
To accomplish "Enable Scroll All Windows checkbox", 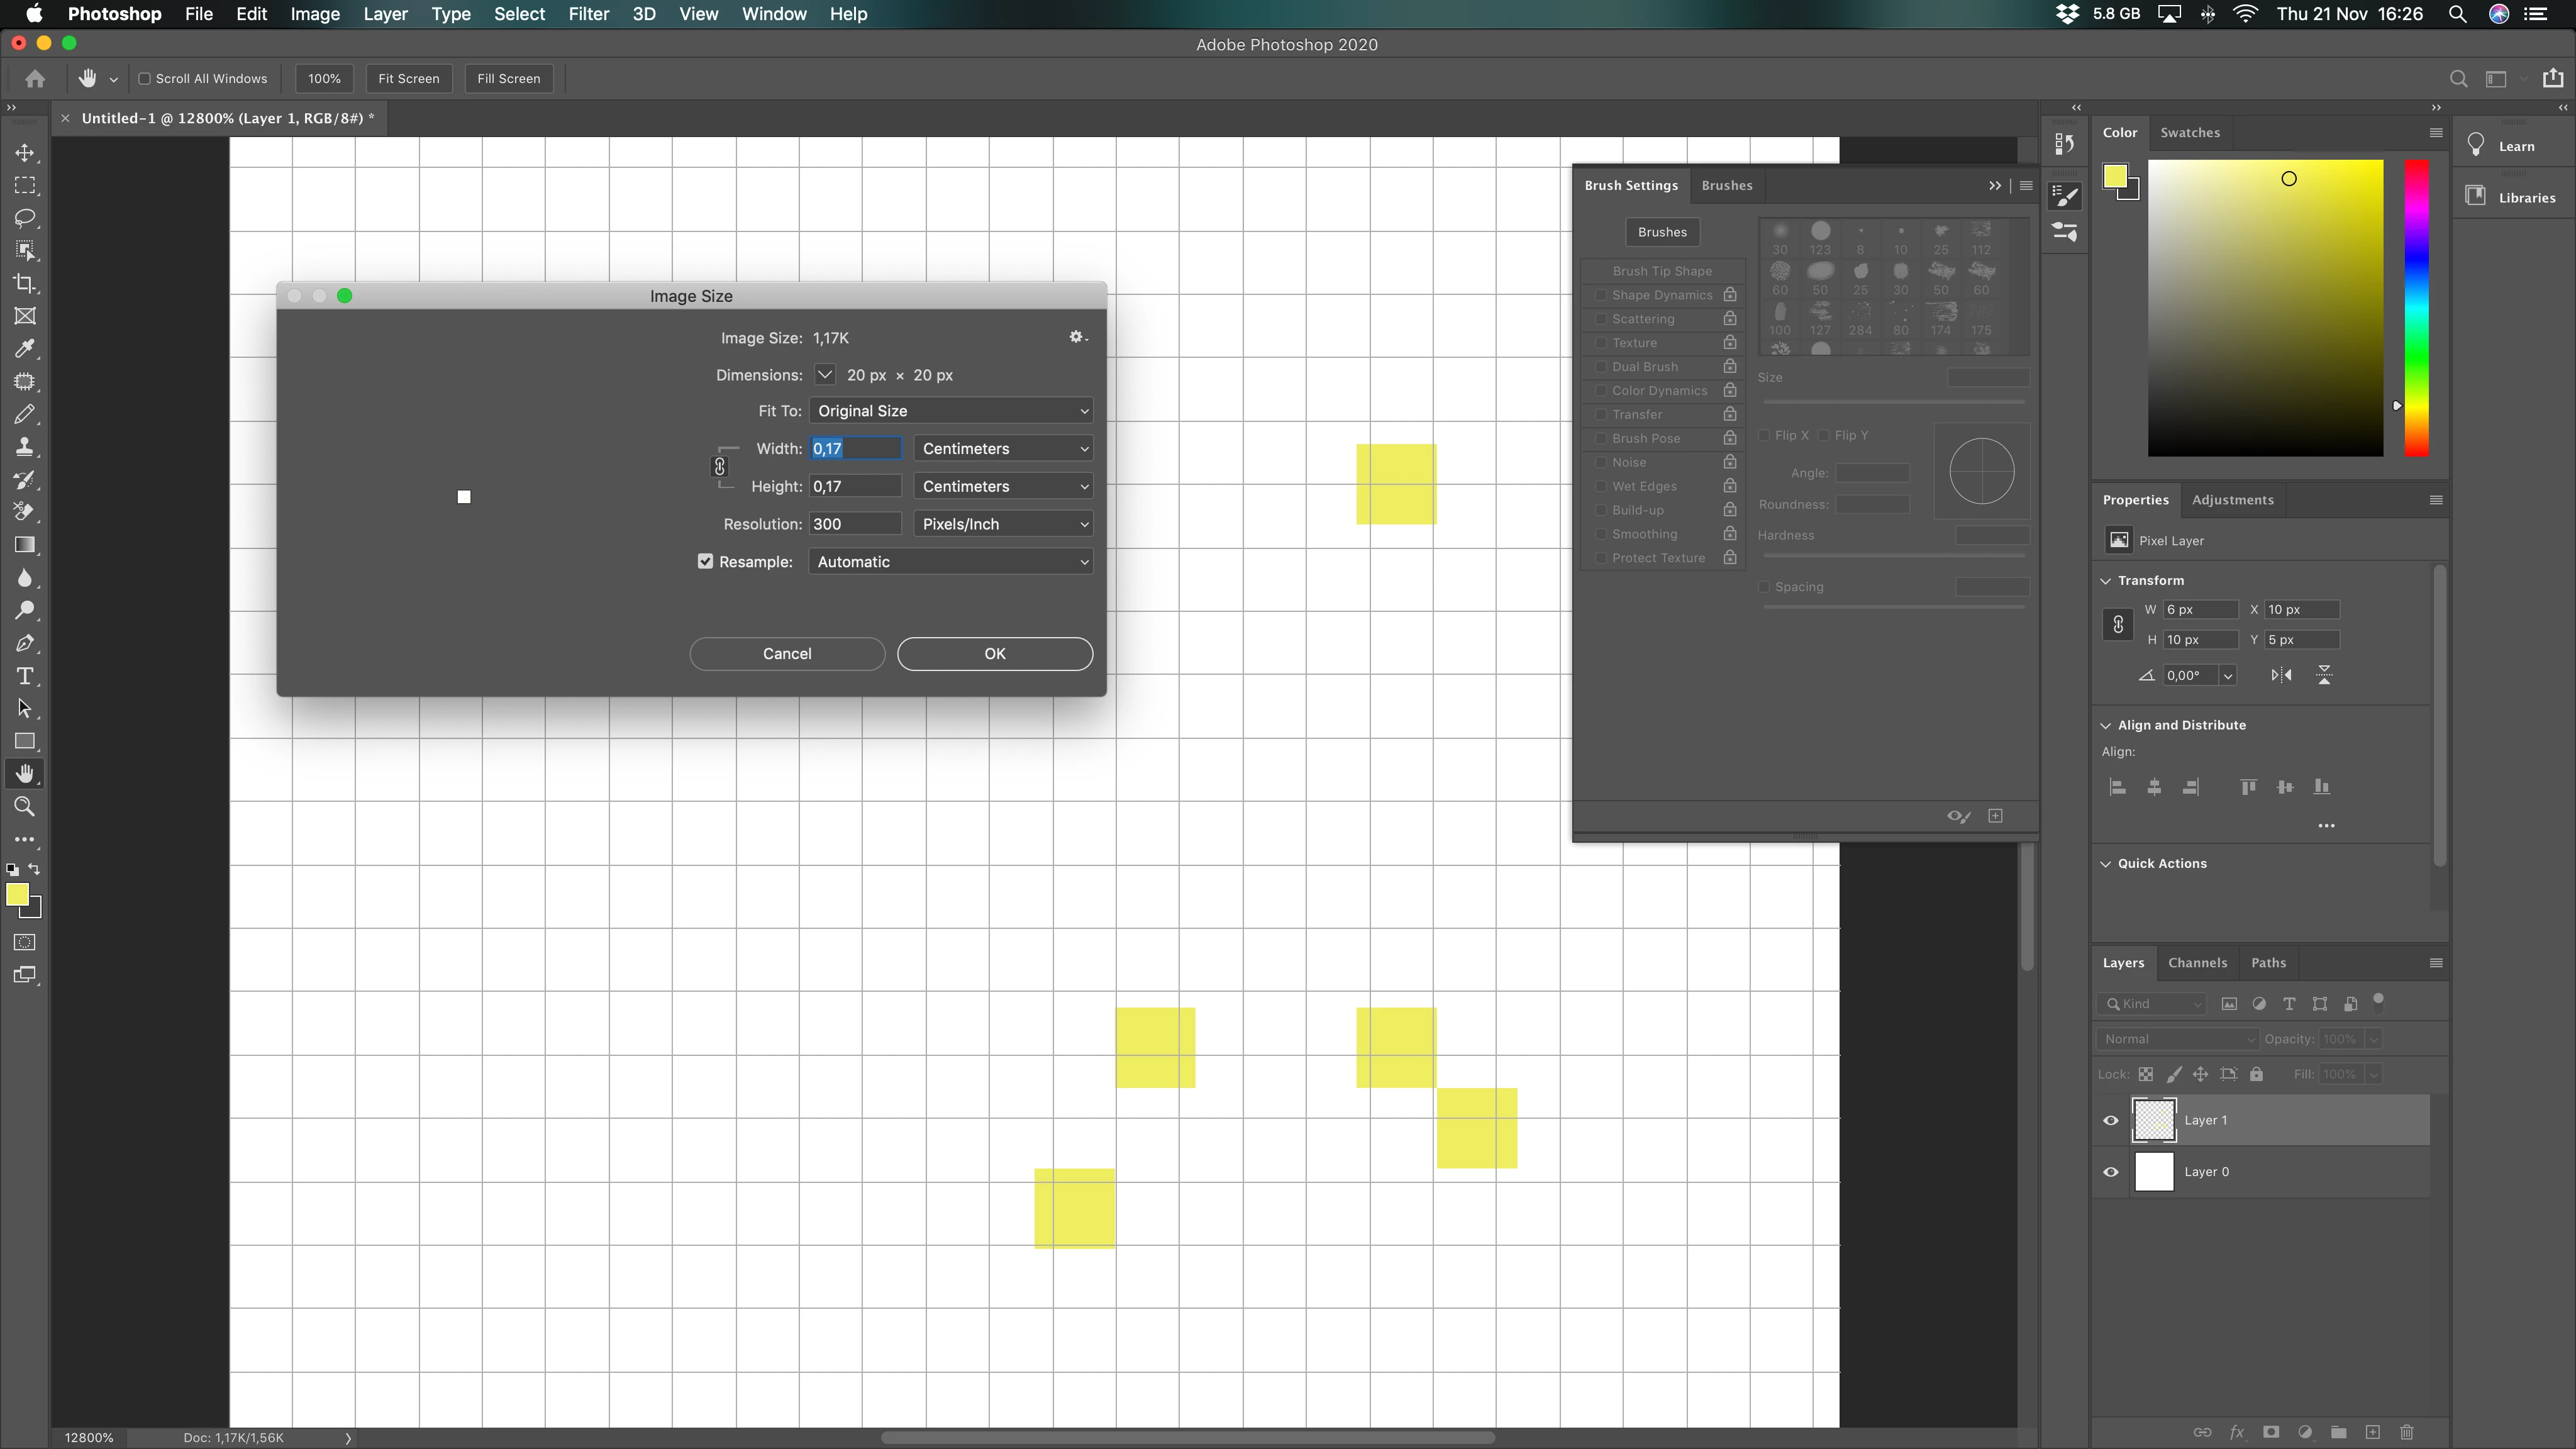I will 145,79.
